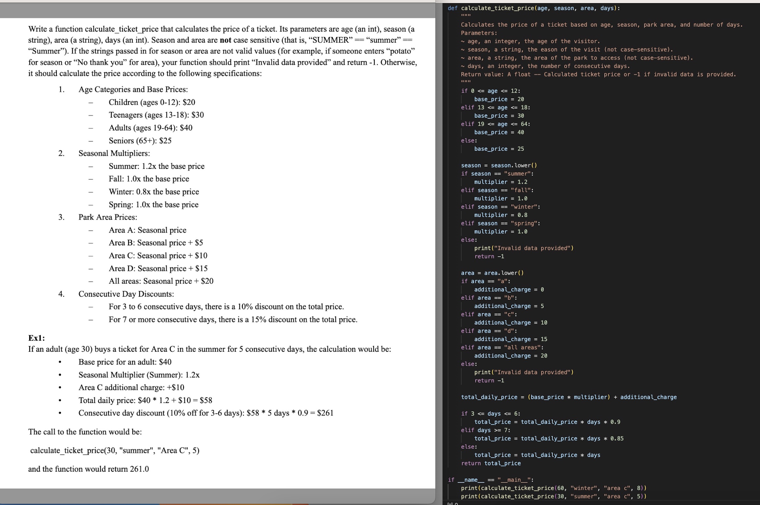Select the string "summer" in the code

coord(517,174)
